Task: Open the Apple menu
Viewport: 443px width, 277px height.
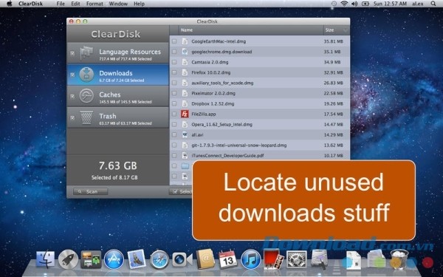Action: [x=10, y=4]
